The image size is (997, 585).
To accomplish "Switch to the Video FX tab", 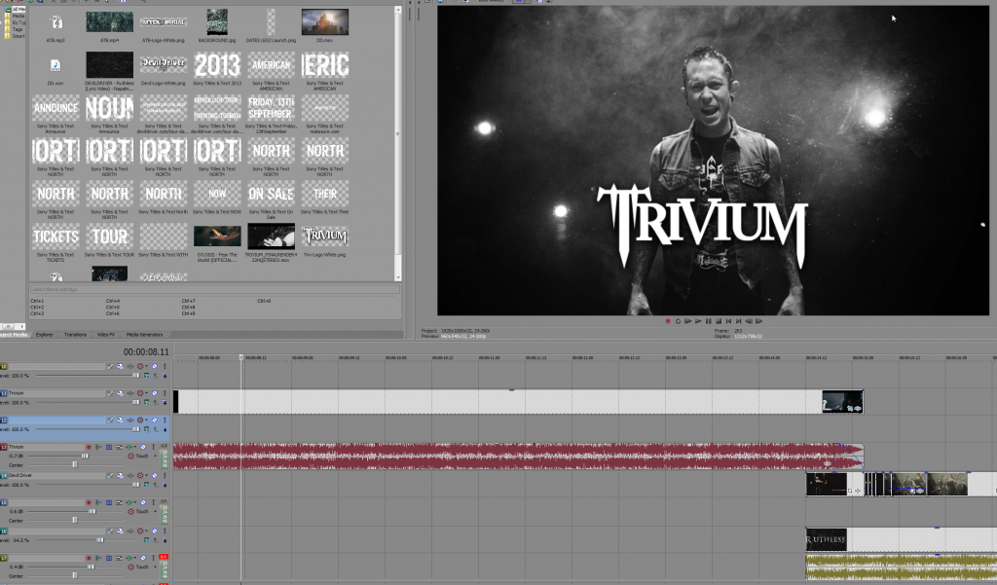I will (x=105, y=335).
